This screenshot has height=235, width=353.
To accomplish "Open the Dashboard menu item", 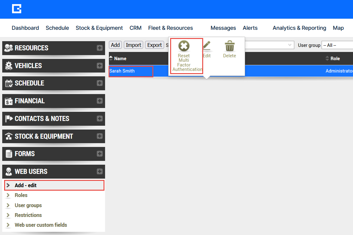I will [x=25, y=28].
